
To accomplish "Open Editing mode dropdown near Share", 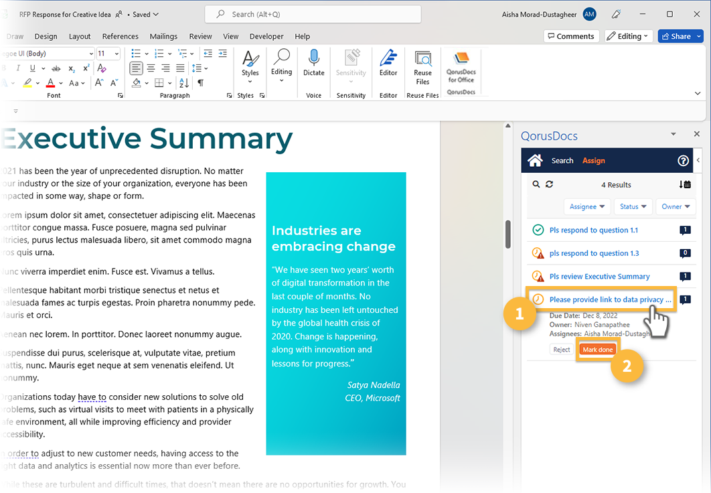I will click(x=629, y=36).
